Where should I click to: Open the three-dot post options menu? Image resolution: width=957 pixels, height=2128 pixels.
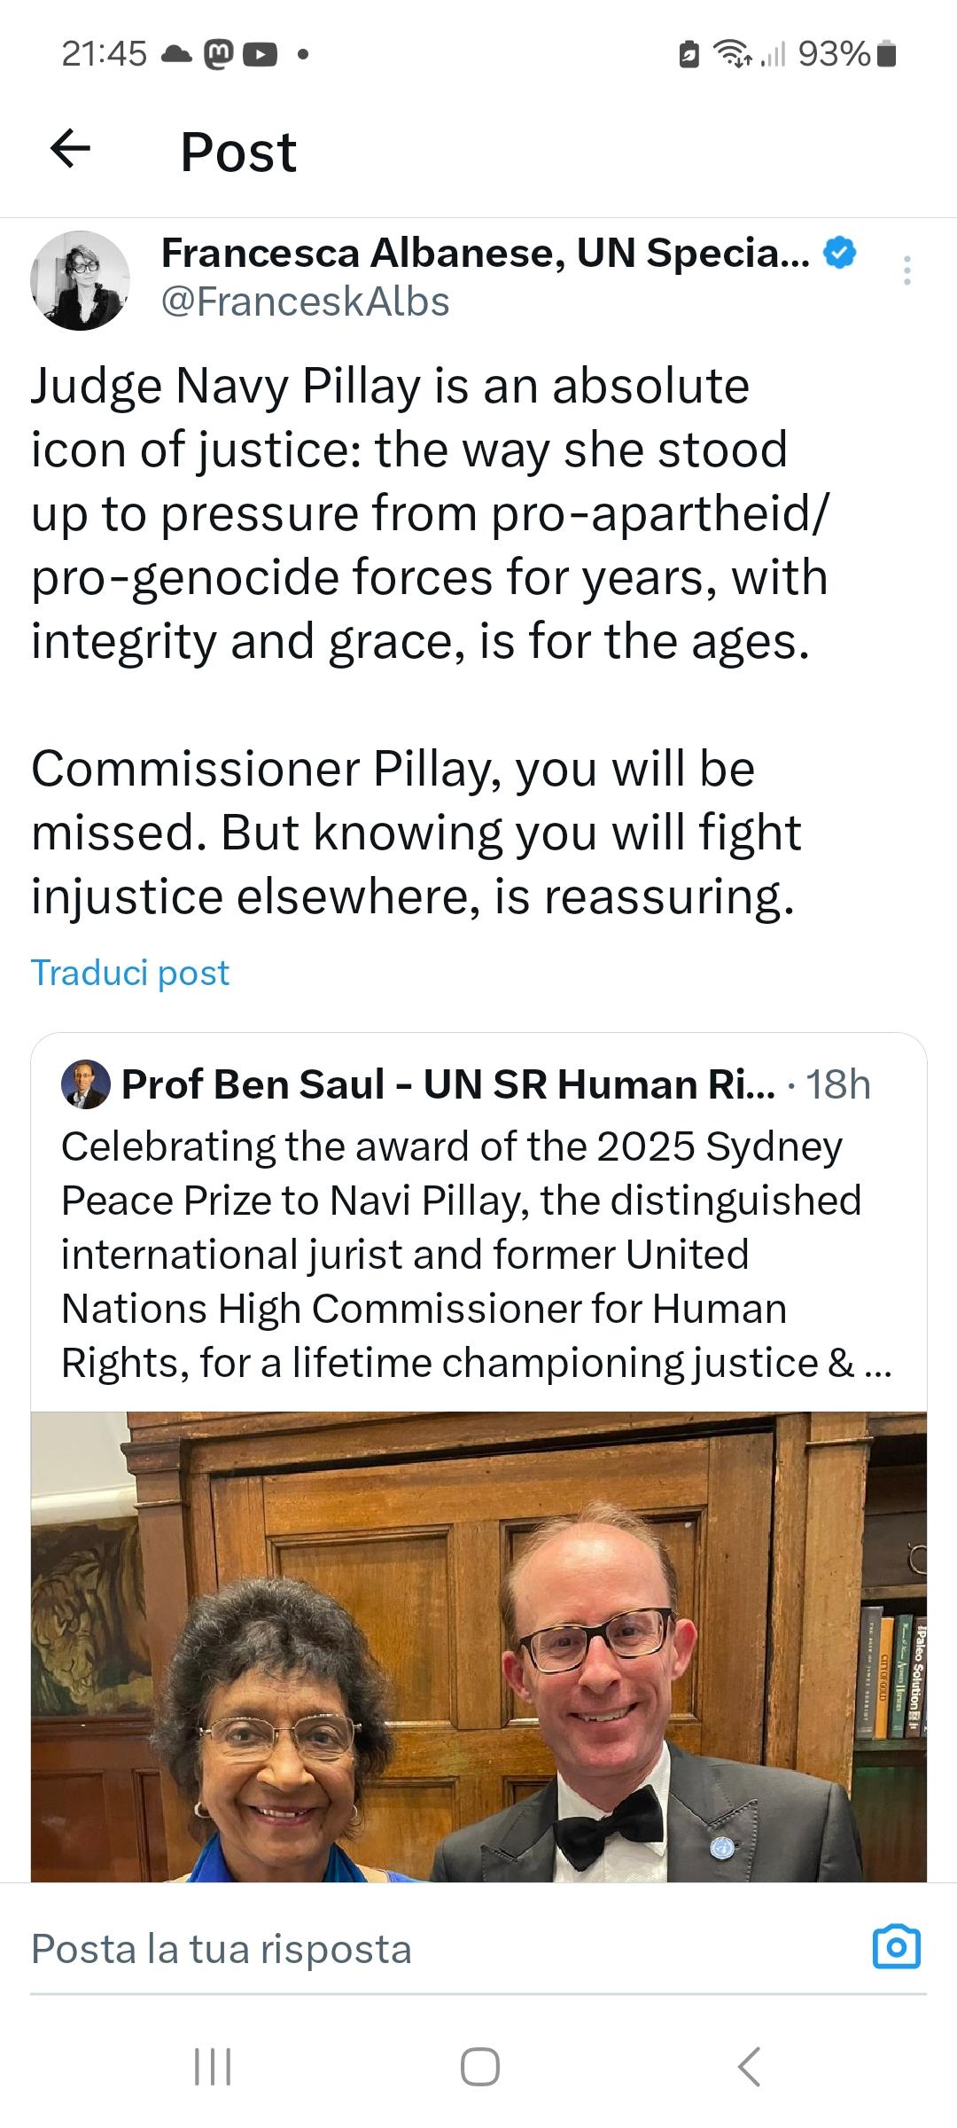[906, 270]
